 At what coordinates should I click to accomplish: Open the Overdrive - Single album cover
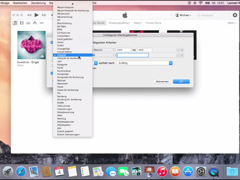tap(31, 45)
